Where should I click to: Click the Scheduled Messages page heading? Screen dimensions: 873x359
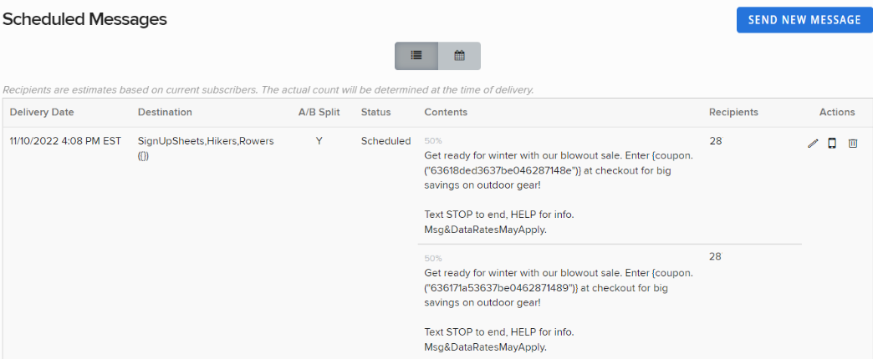pyautogui.click(x=84, y=19)
